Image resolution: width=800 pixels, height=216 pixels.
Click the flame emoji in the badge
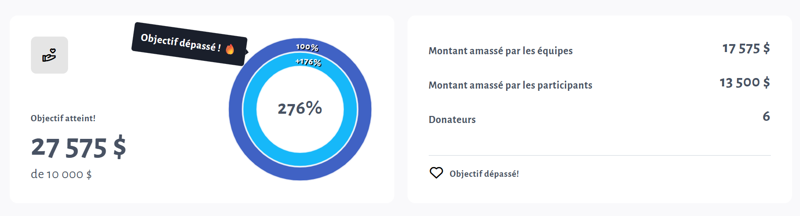click(230, 49)
